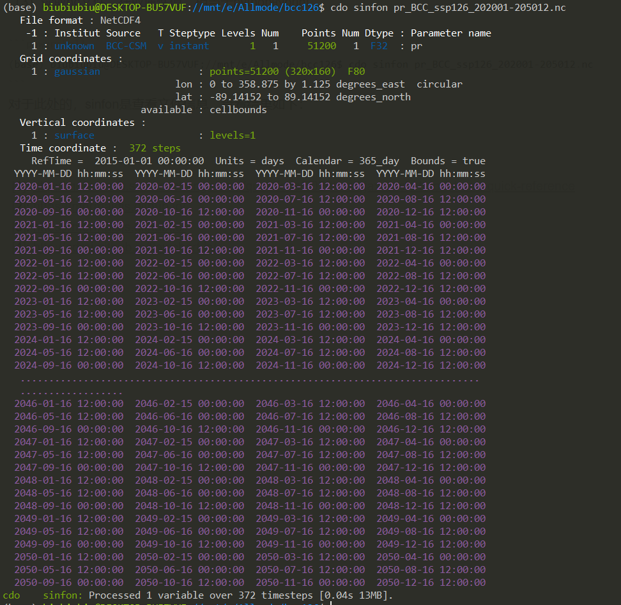Select filename pr_BCC_ssp126_202001-205012.nc in the command

click(480, 8)
